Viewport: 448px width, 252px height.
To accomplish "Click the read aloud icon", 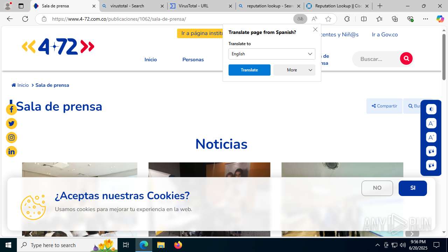I will [x=314, y=19].
